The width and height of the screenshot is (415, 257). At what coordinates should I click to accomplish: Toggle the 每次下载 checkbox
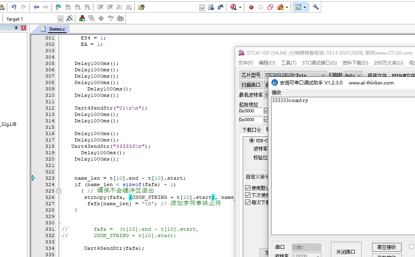click(248, 202)
